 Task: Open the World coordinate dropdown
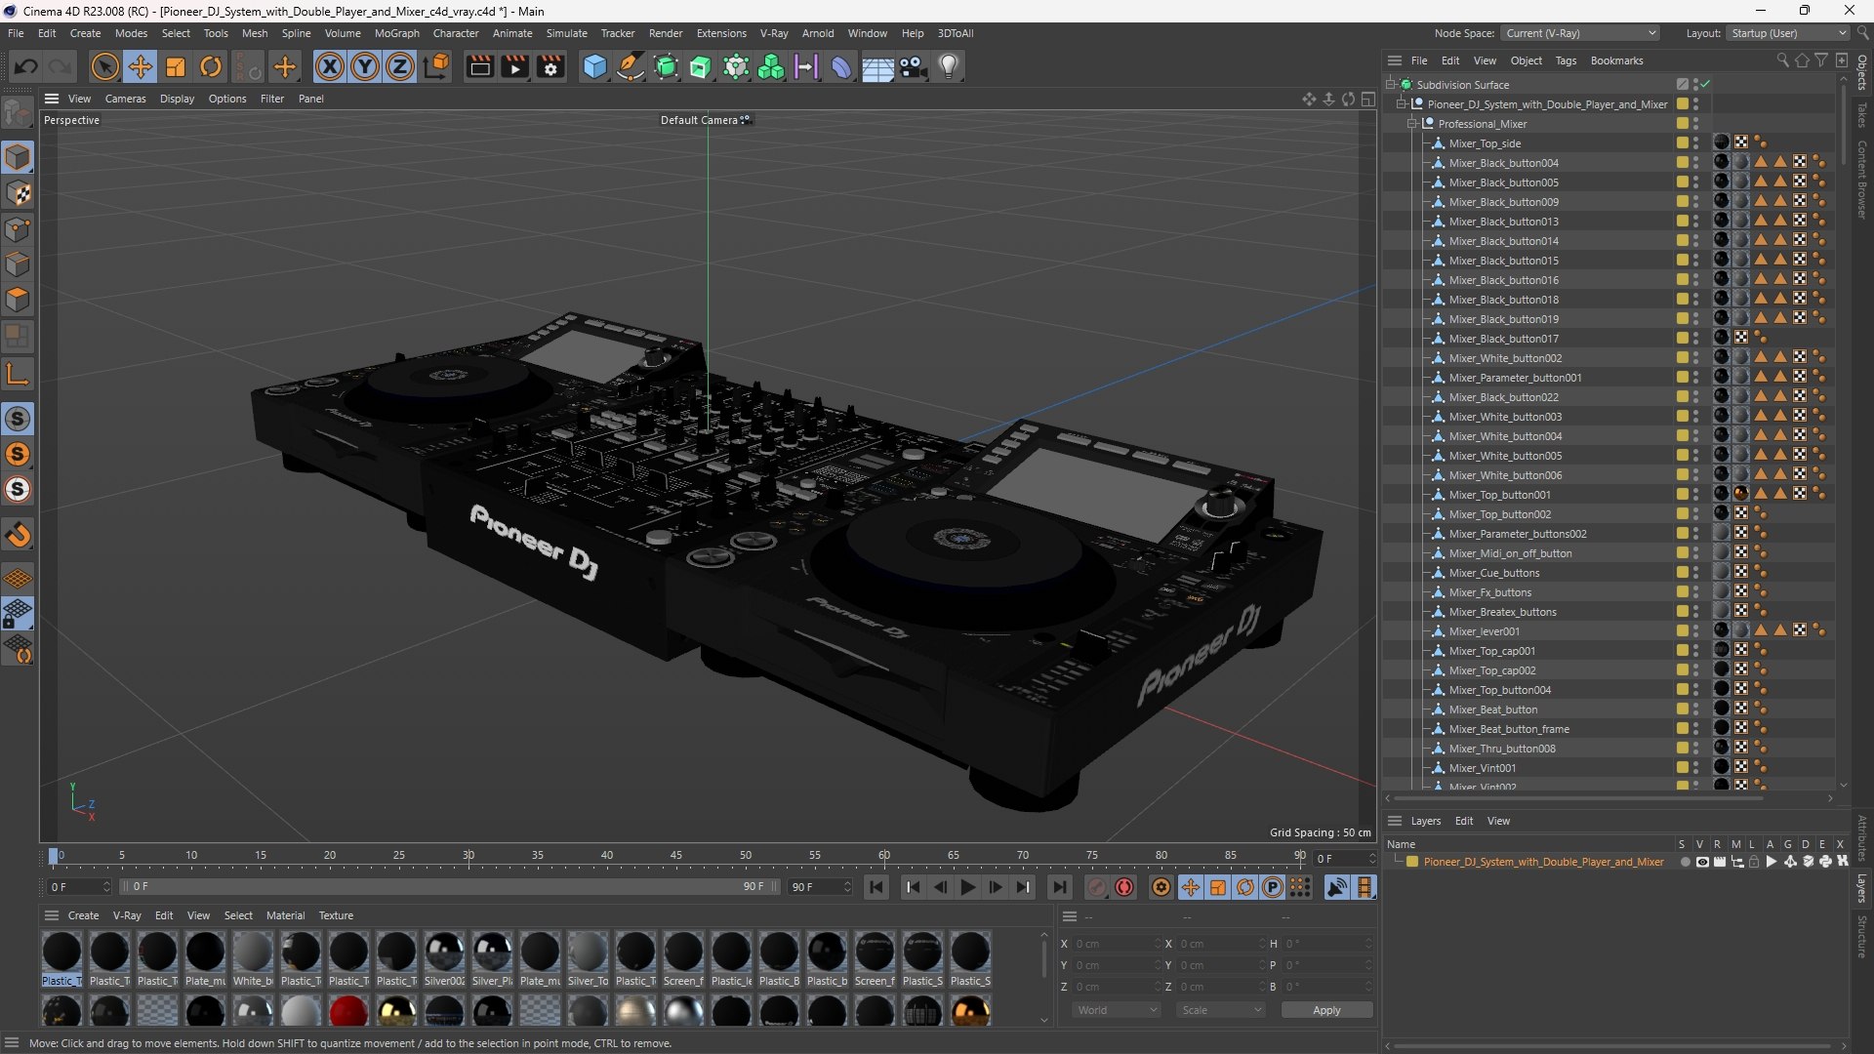click(1117, 1010)
